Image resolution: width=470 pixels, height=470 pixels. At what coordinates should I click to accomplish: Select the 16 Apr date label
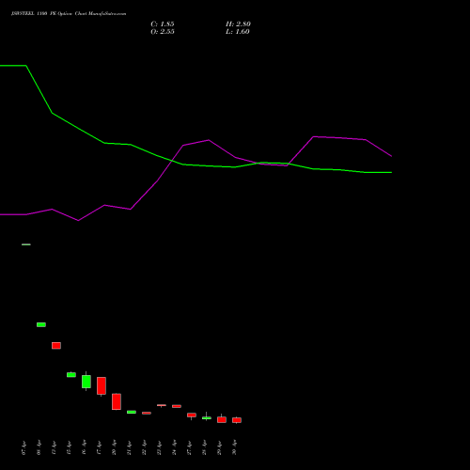pos(85,447)
